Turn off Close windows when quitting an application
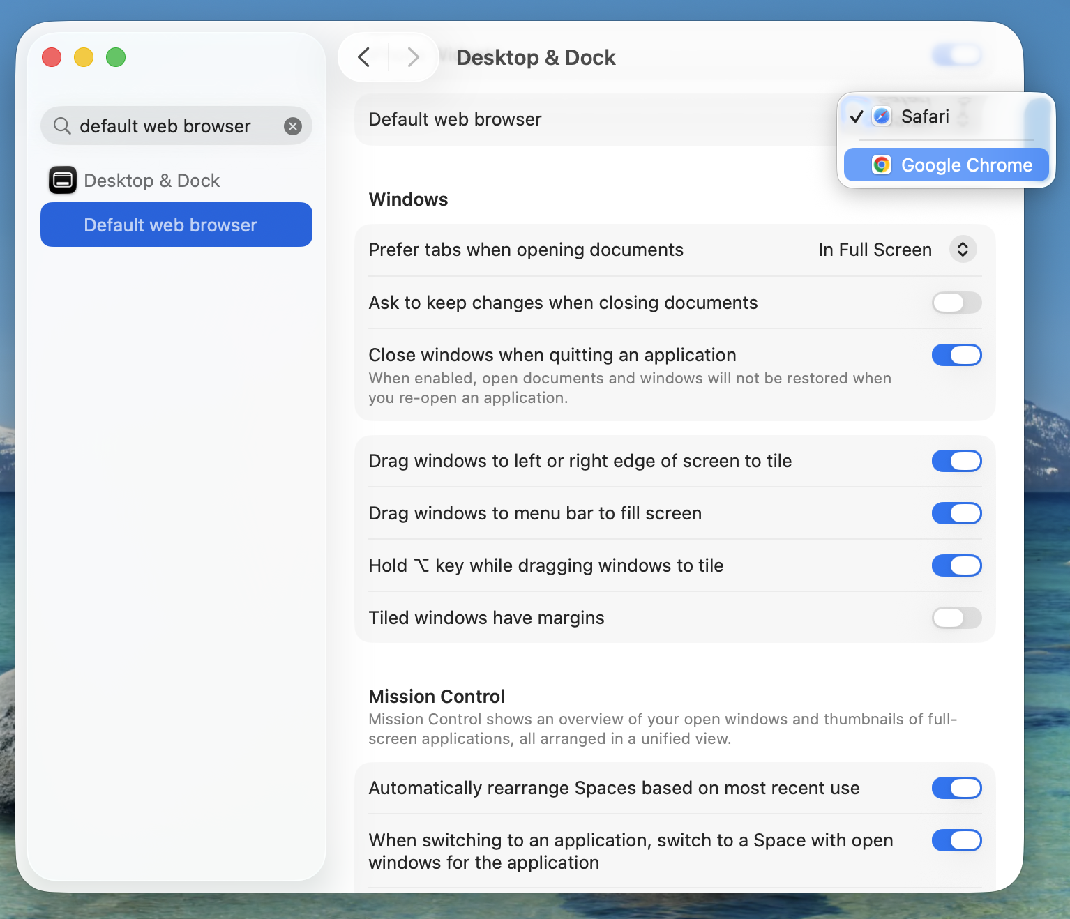Image resolution: width=1070 pixels, height=919 pixels. [x=956, y=355]
